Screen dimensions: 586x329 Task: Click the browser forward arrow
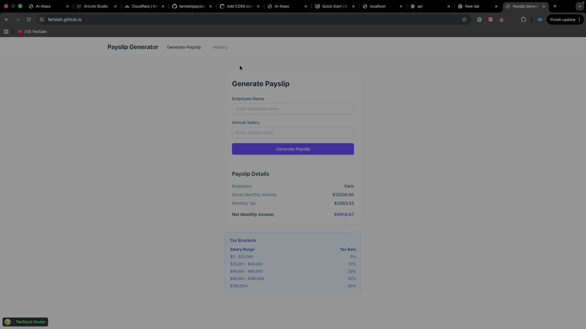coord(17,20)
